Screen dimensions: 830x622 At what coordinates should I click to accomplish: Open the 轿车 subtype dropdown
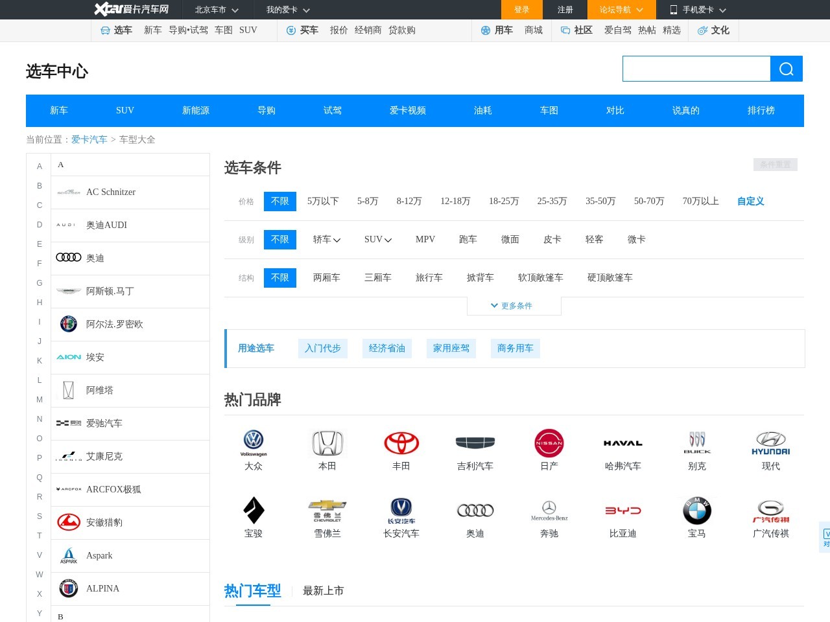pyautogui.click(x=326, y=240)
